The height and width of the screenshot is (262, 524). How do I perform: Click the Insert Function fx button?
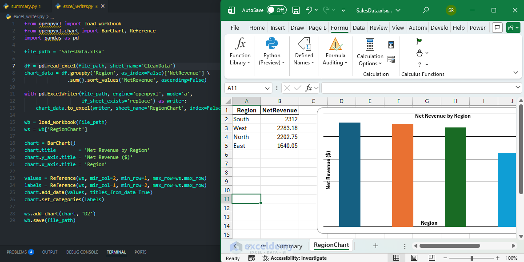click(309, 88)
